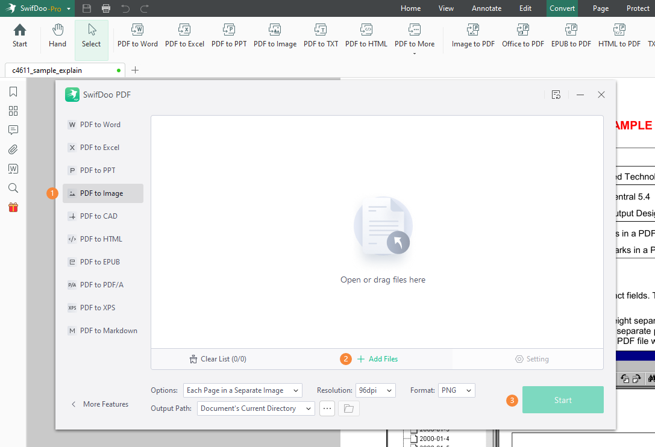
Task: Open the Search magnifier sidebar icon
Action: 13,188
